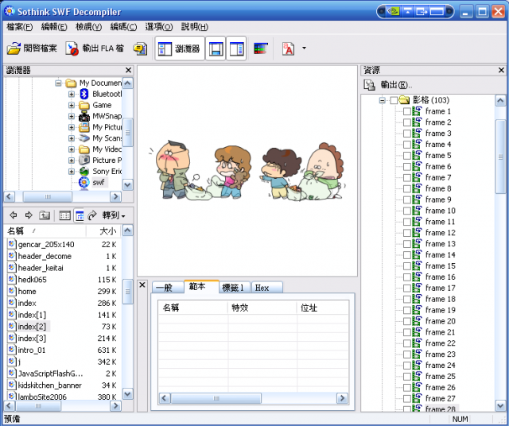Image resolution: width=509 pixels, height=426 pixels.
Task: Click the cartoon characters preview image
Action: point(247,172)
